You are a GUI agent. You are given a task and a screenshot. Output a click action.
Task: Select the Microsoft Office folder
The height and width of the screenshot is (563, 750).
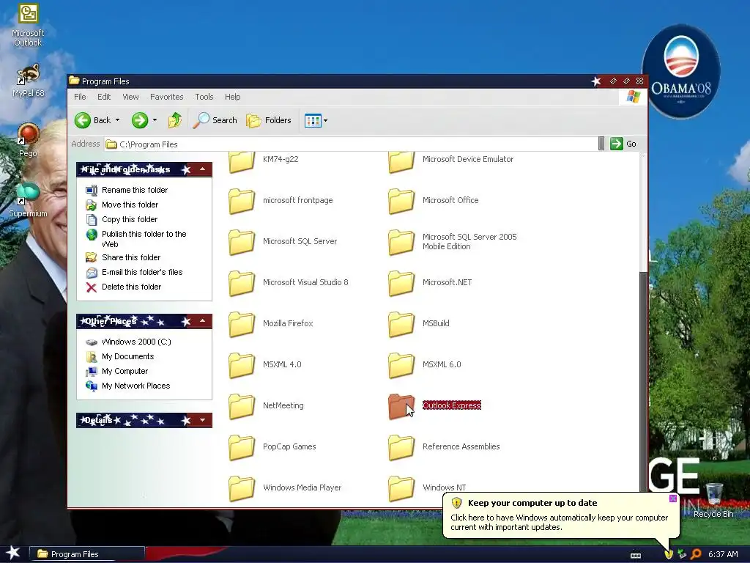434,201
